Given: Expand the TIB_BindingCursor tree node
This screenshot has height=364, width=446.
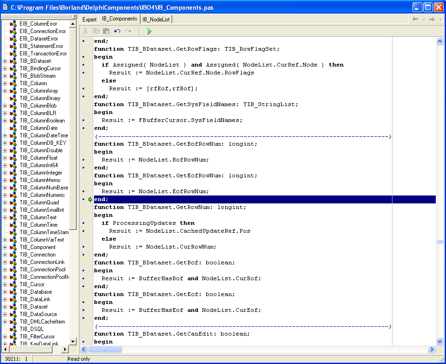Looking at the screenshot, I should point(5,68).
